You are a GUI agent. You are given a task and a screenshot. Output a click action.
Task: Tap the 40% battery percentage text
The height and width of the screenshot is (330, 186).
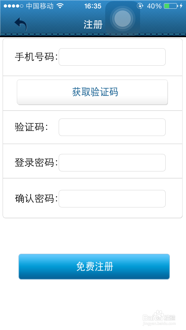154,6
